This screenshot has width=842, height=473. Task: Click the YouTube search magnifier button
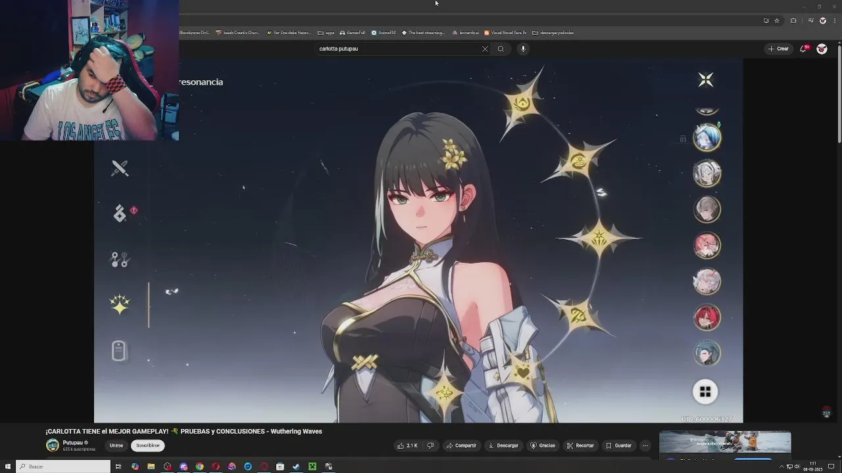point(501,49)
